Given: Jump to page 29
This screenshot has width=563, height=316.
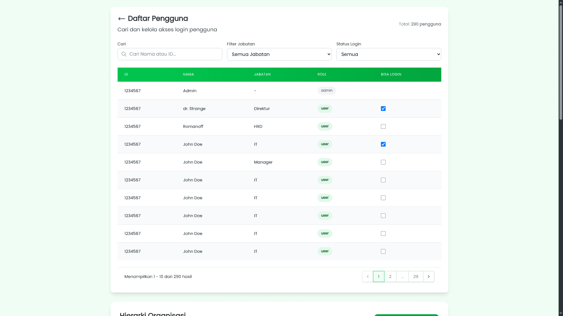Looking at the screenshot, I should pos(416,276).
